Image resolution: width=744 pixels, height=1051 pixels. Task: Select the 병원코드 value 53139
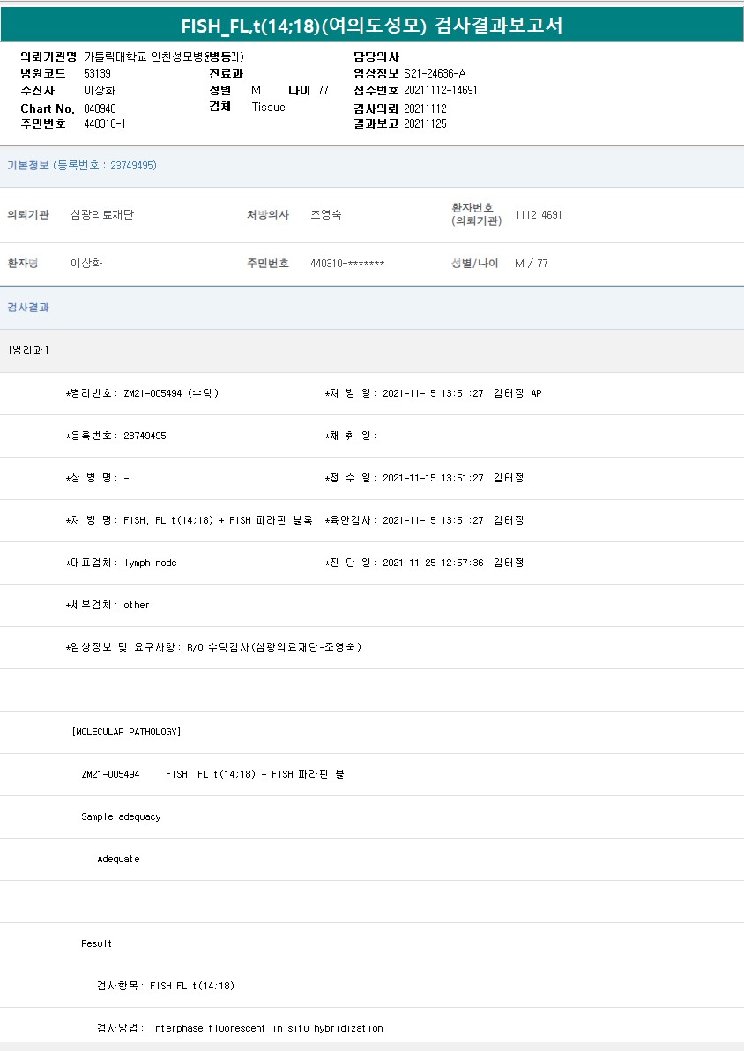97,73
